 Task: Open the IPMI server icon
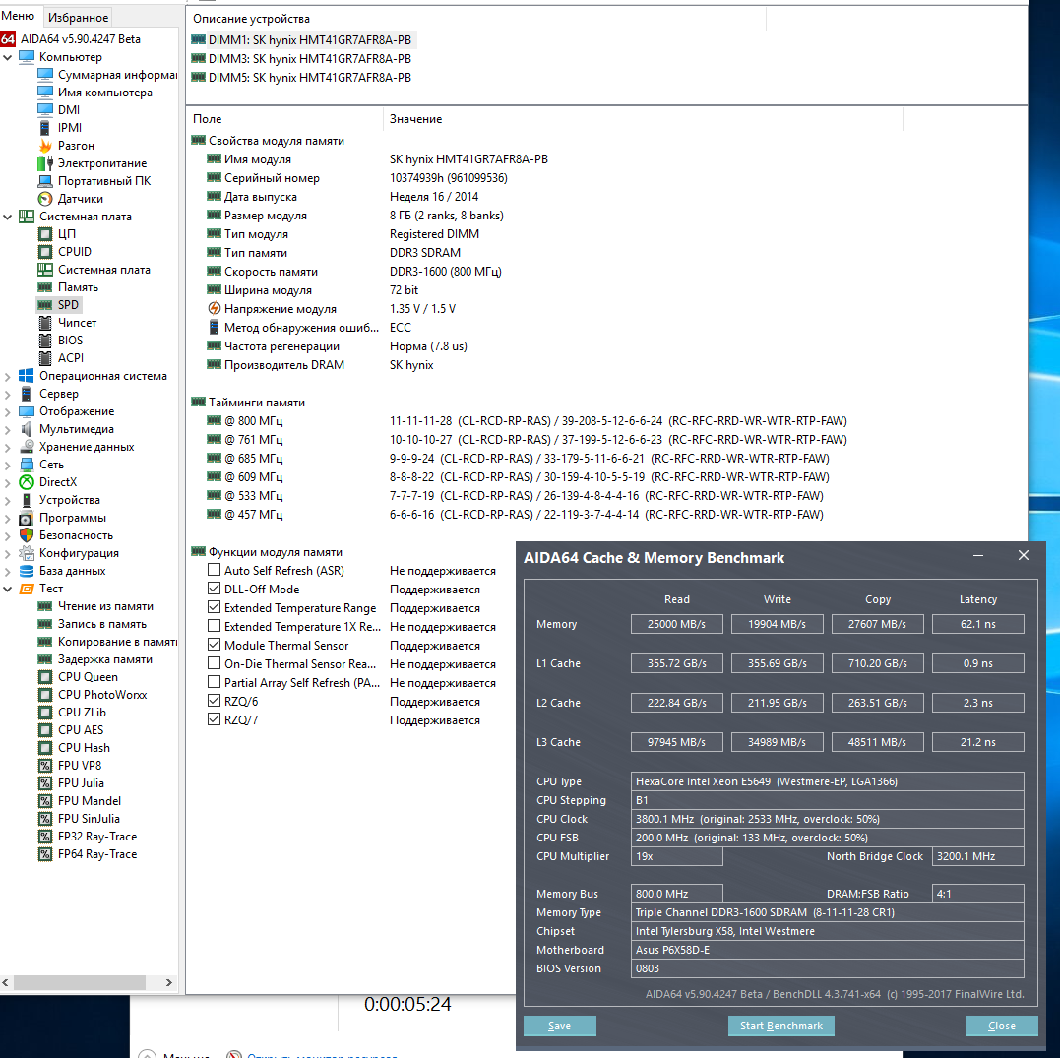point(45,128)
